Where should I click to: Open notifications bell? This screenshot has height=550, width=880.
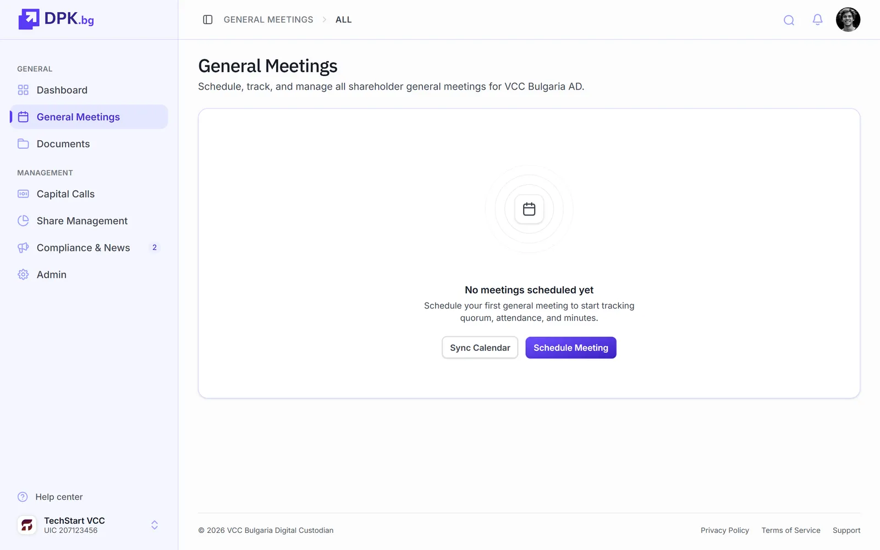pos(818,20)
